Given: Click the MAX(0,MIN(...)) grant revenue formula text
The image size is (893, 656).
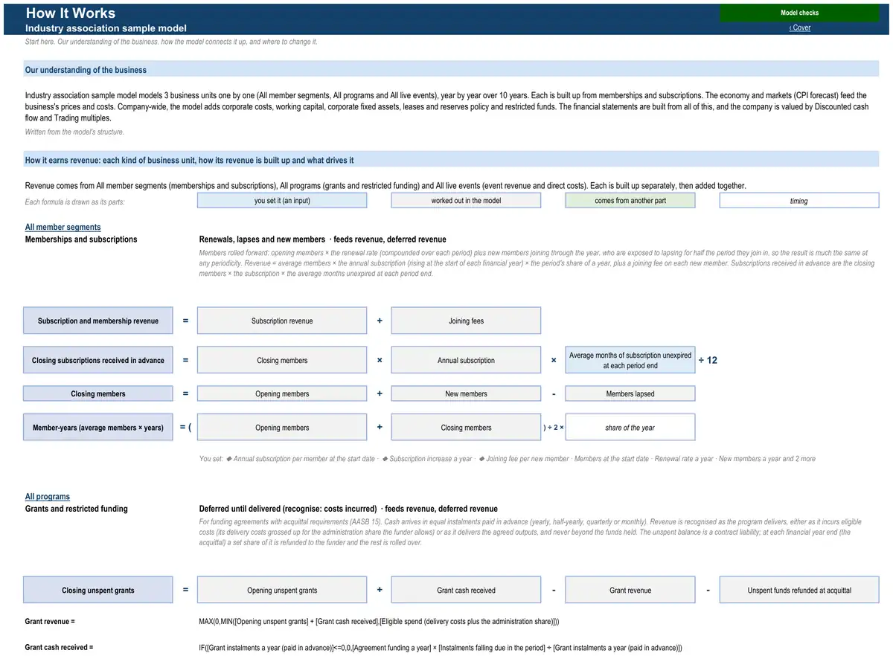Looking at the screenshot, I should coord(379,620).
